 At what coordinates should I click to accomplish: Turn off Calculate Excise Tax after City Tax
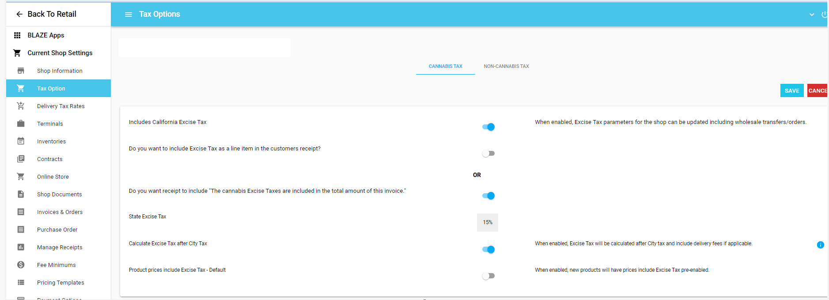488,250
